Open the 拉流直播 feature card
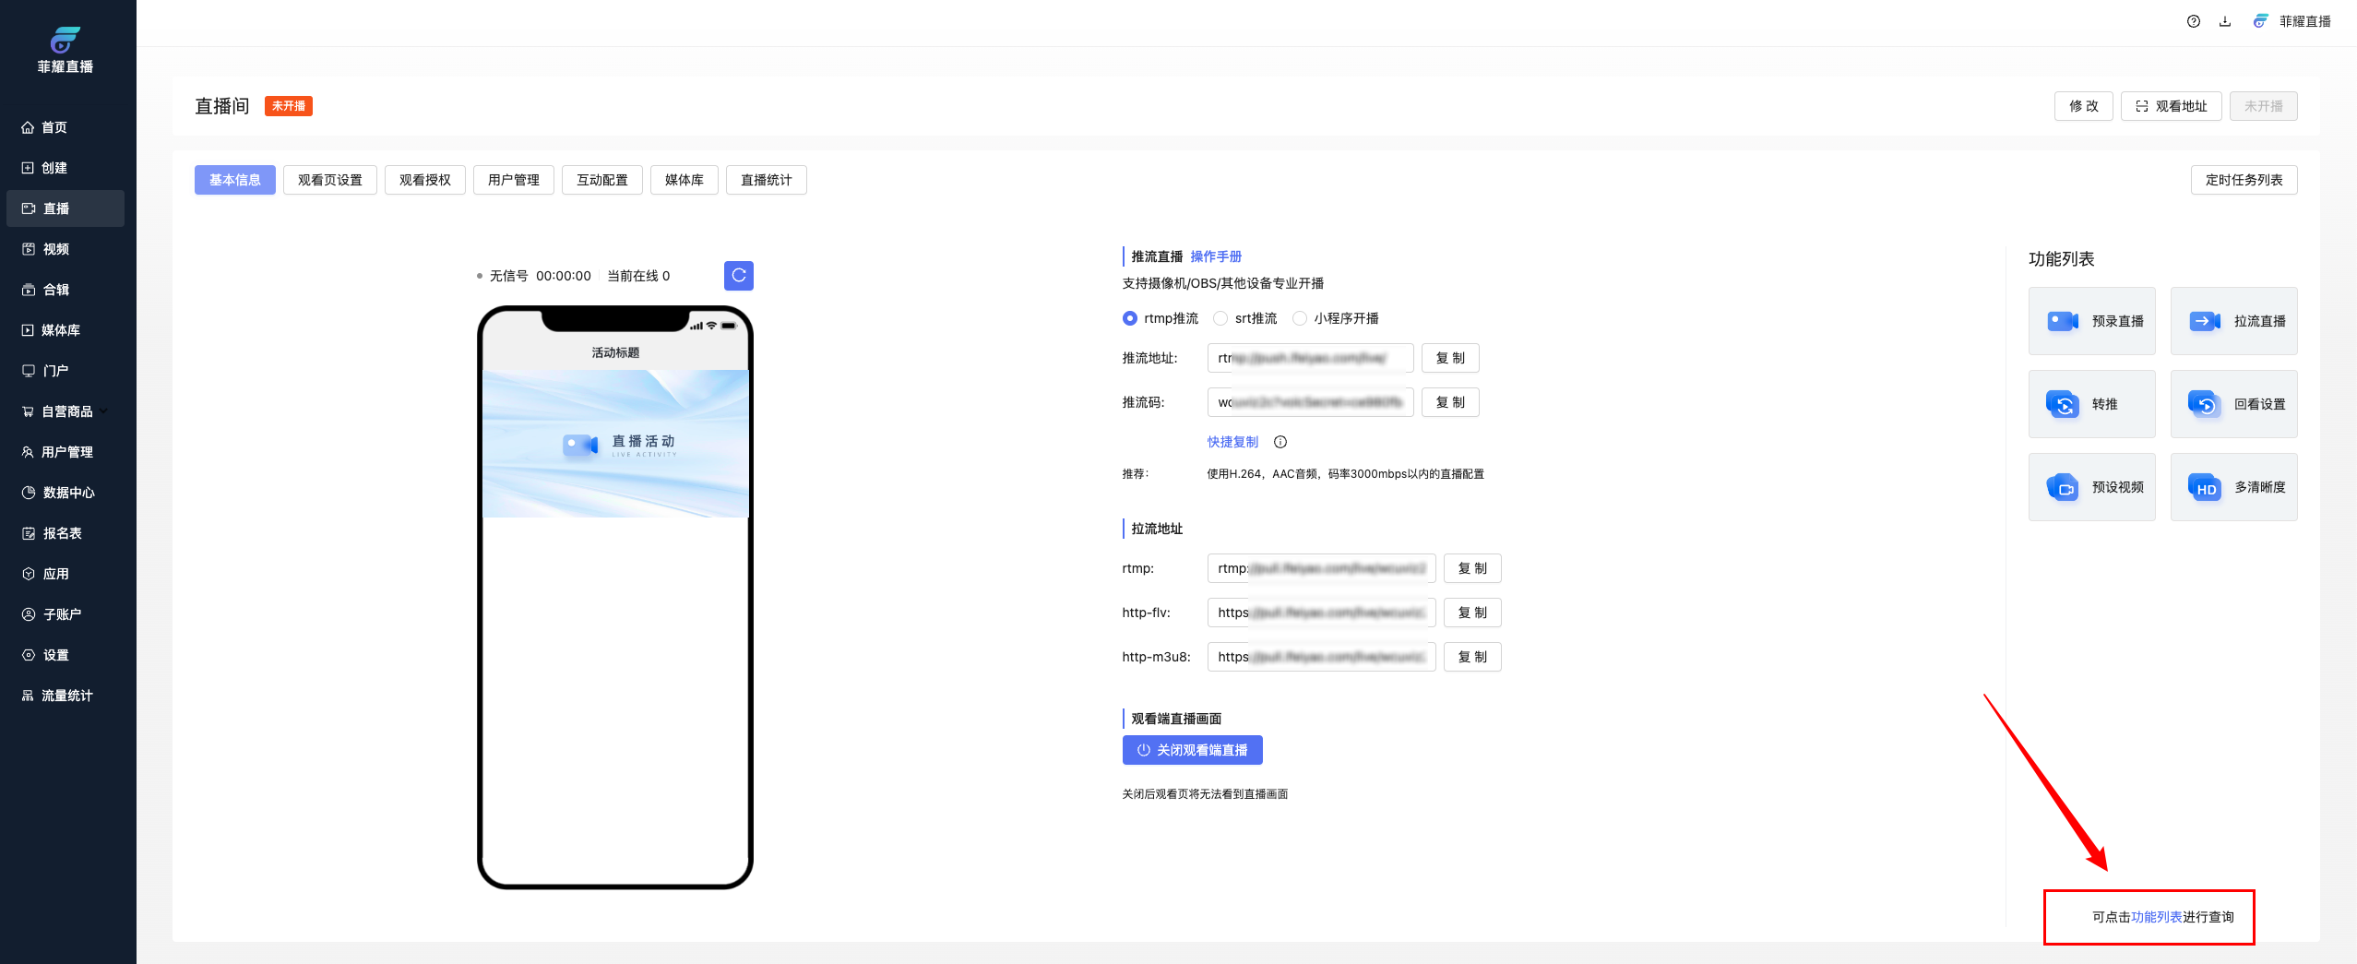This screenshot has width=2357, height=964. (x=2233, y=321)
